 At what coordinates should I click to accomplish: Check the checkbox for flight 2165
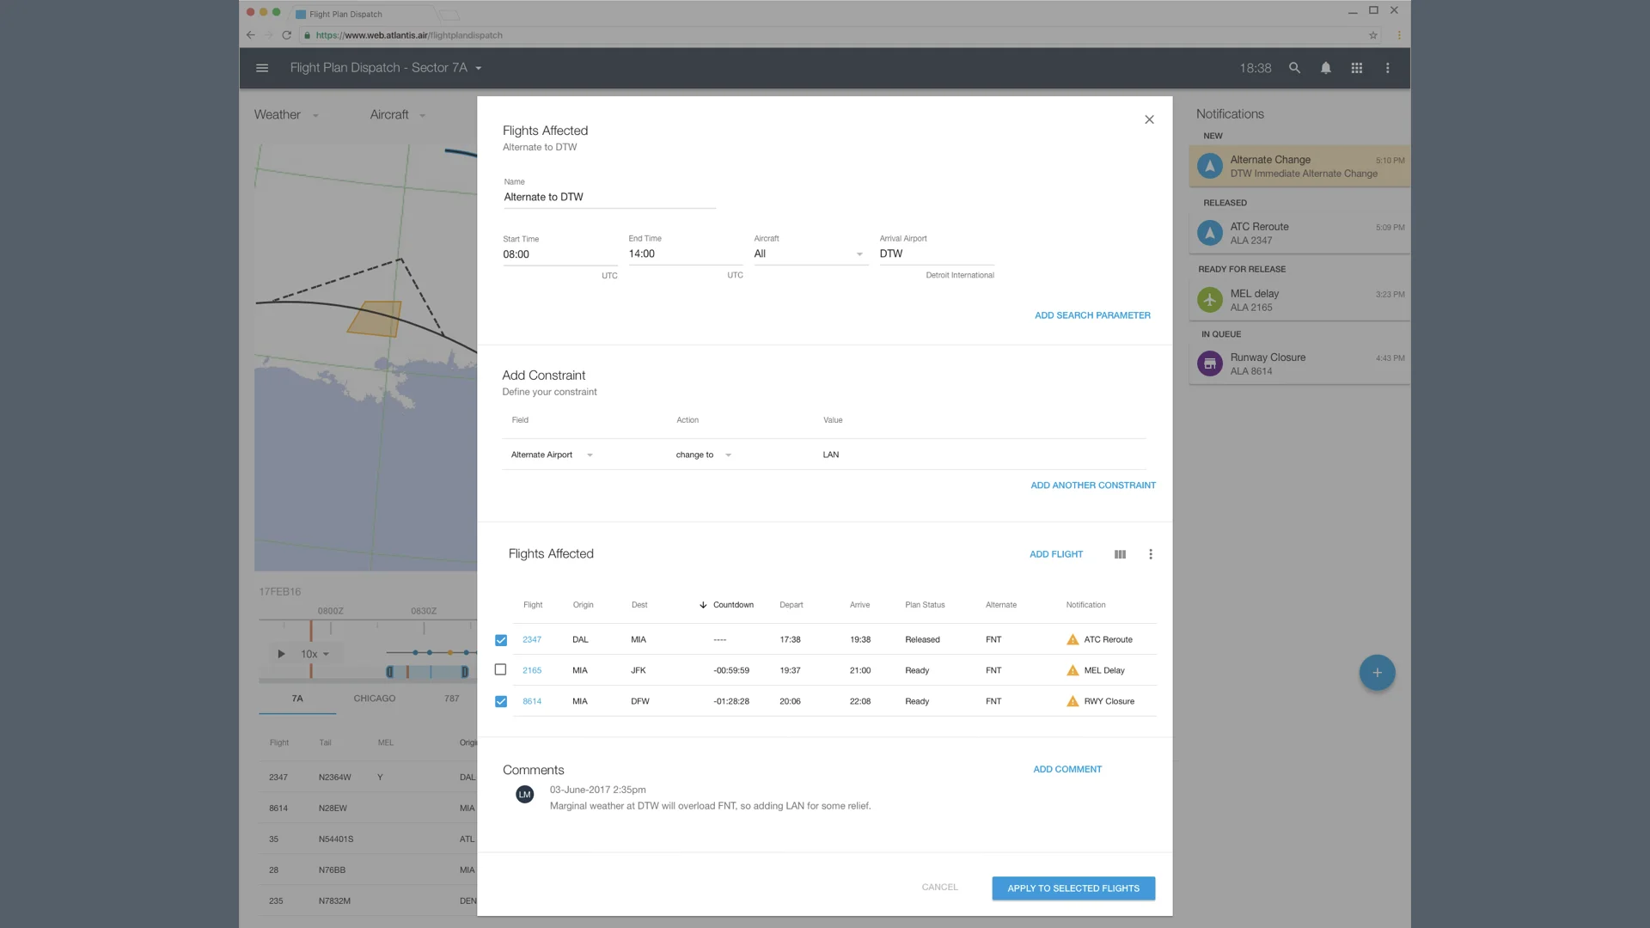click(x=501, y=670)
